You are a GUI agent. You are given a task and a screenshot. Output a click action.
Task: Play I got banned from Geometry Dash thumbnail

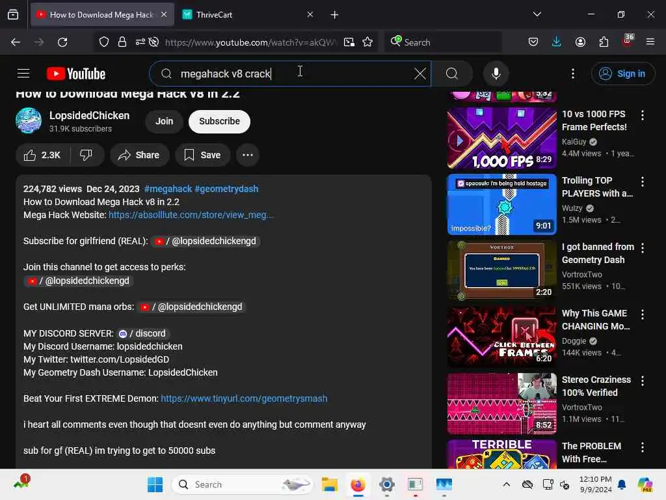pyautogui.click(x=501, y=271)
